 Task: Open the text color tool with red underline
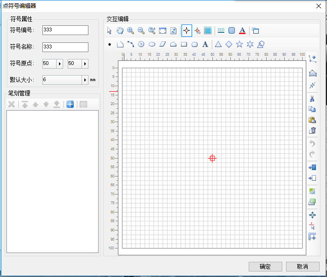pos(243,31)
